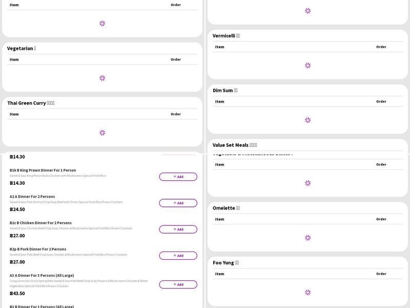Click the Thai Green Curry loading spinner
The image size is (410, 308).
pos(102,132)
